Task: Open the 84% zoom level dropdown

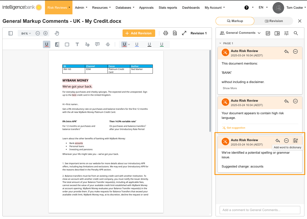Action: point(26,33)
